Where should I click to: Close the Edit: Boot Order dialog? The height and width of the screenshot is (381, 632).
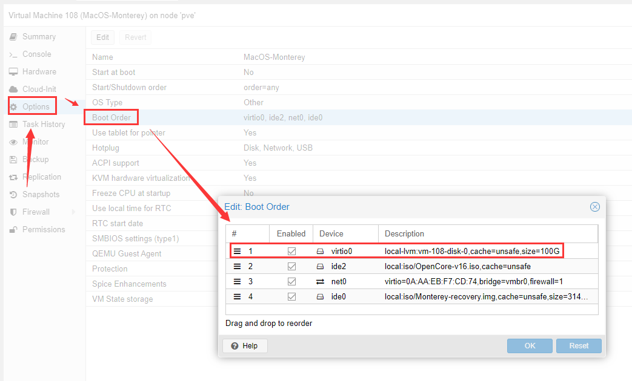click(594, 207)
